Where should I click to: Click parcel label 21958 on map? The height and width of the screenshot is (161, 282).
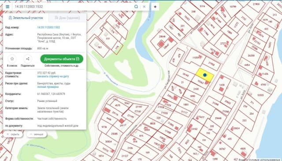point(211,64)
